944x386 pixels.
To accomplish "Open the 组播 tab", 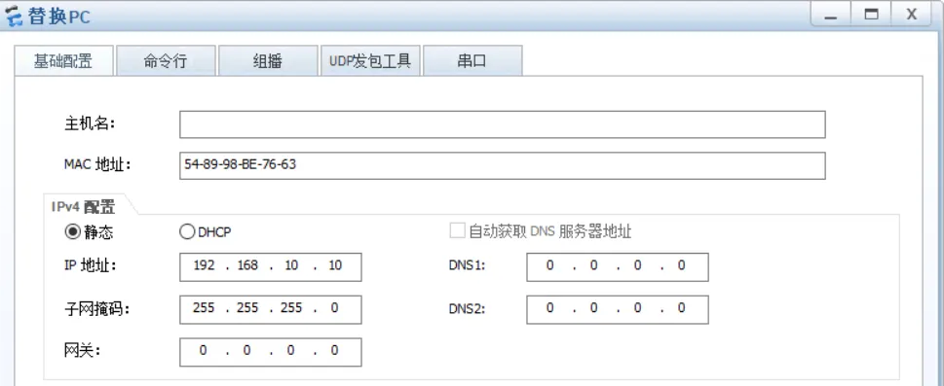I will pyautogui.click(x=268, y=60).
